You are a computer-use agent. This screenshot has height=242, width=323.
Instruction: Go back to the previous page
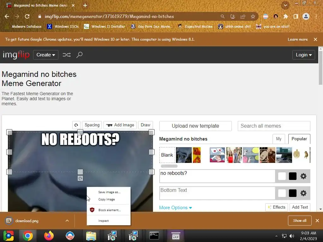pos(7,16)
